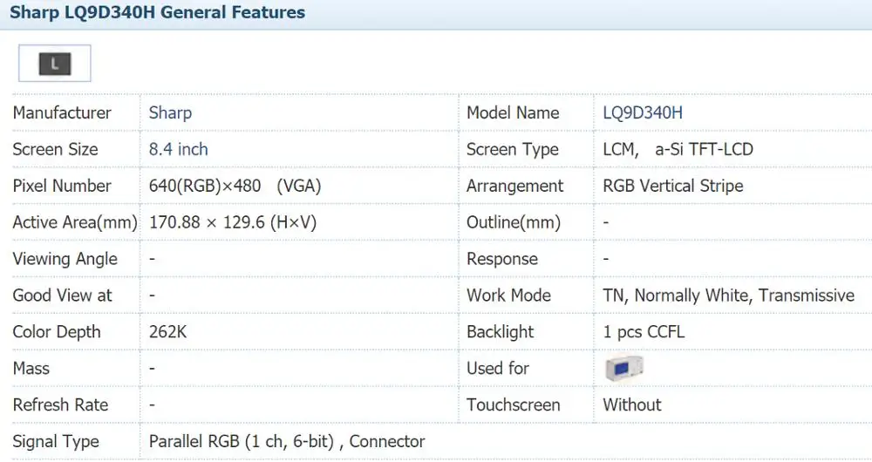
Task: Click the landscape 'L' panel thumbnail
Action: coord(54,64)
